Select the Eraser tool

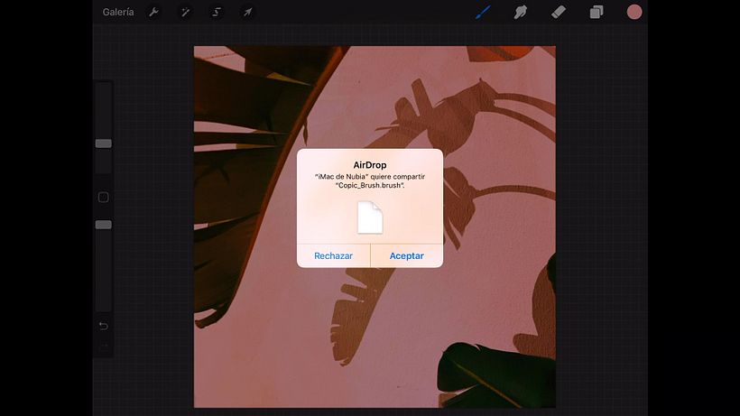pos(559,13)
